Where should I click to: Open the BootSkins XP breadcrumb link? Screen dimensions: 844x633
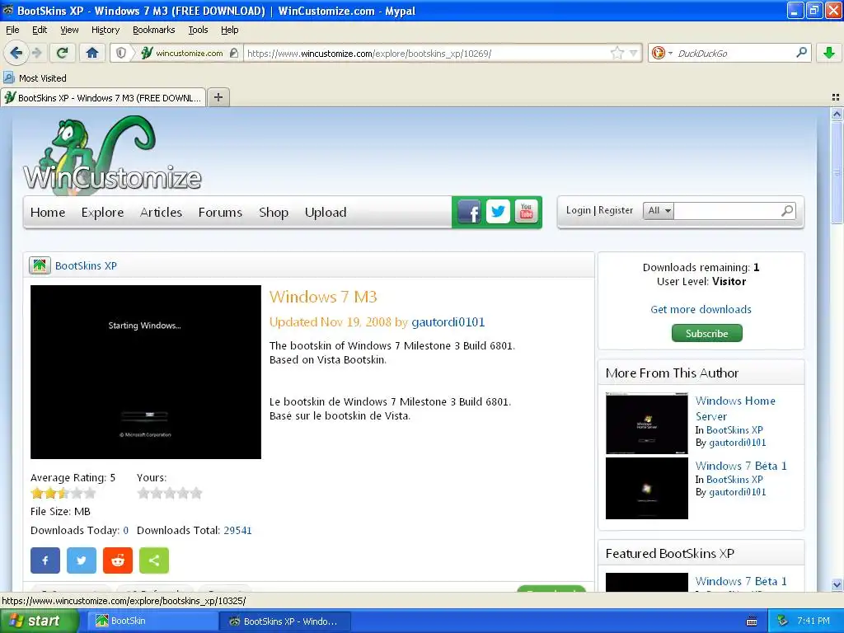click(x=86, y=265)
